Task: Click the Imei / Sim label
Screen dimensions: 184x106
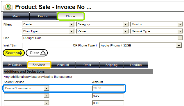Action: [x=10, y=45]
